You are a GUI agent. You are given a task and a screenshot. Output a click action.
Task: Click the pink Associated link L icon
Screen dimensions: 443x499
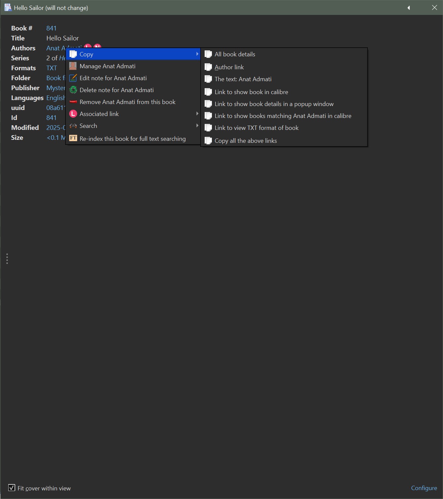coord(73,114)
